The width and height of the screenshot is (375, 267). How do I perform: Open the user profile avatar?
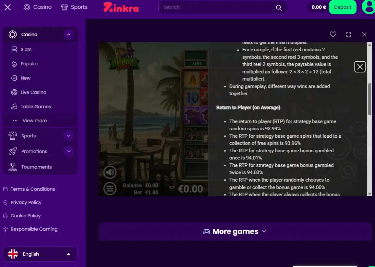point(368,7)
